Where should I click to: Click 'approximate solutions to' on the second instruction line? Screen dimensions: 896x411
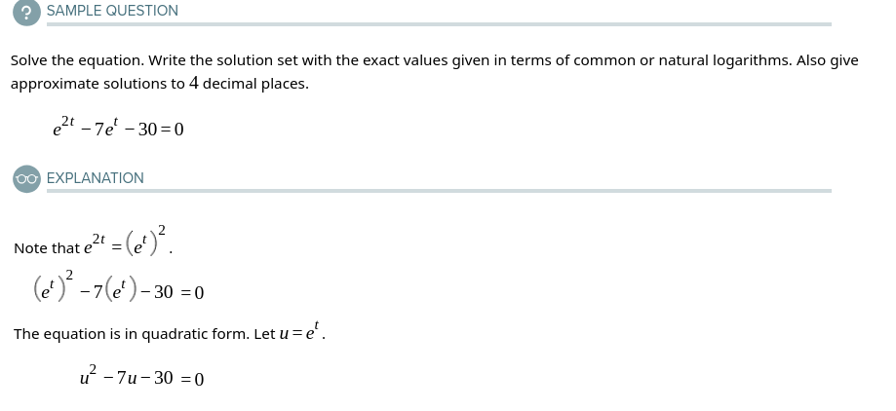click(97, 84)
